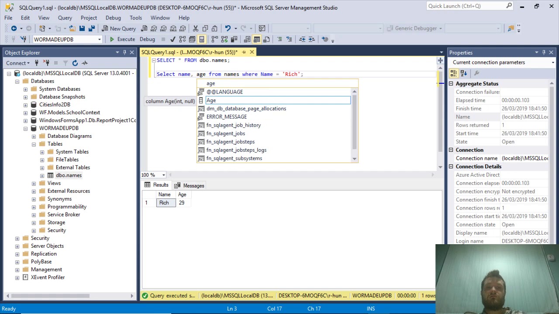Expand the System Databases node
Image resolution: width=559 pixels, height=314 pixels.
(25, 89)
